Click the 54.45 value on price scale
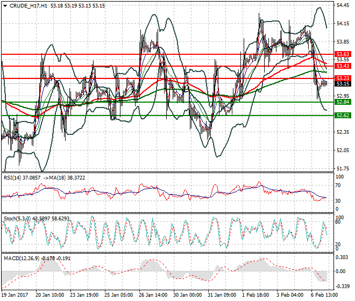Viewport: 355px width, 301px height. click(343, 5)
